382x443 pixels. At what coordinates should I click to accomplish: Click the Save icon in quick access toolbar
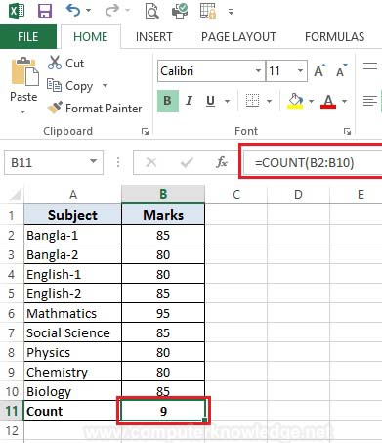click(x=45, y=11)
